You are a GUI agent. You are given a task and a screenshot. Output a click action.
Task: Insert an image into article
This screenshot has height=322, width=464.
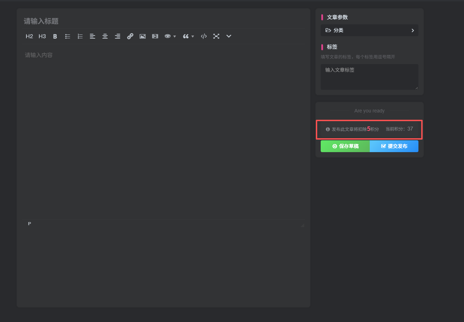click(x=143, y=36)
